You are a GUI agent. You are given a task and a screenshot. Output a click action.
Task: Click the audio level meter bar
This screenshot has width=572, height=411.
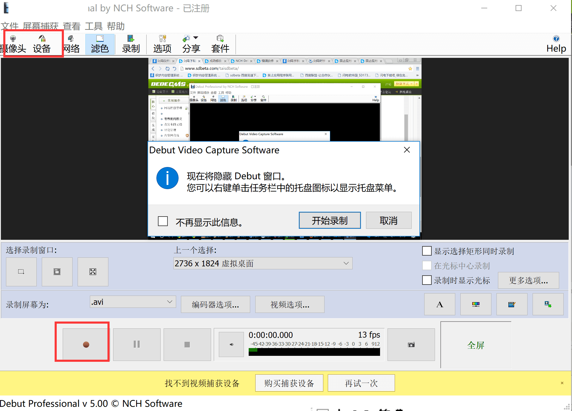(313, 352)
